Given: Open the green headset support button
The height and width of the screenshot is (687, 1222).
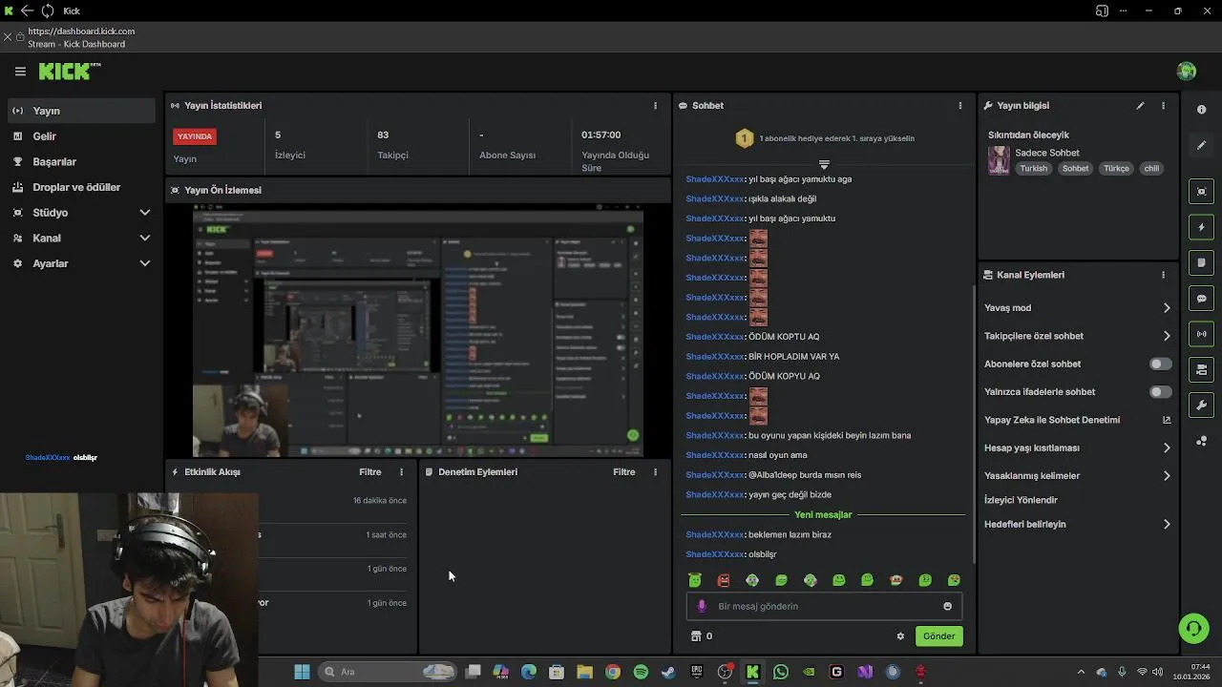Looking at the screenshot, I should point(1193,628).
